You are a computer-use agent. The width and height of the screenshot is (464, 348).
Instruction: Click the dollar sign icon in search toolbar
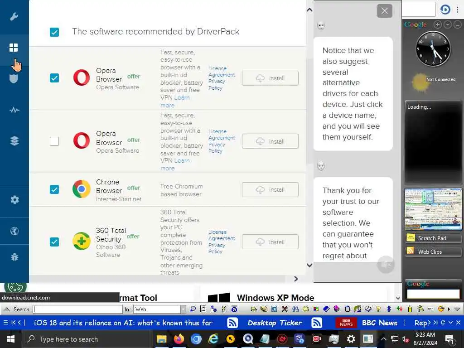pos(389,309)
